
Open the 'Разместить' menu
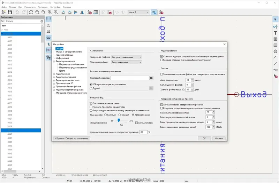click(30, 7)
